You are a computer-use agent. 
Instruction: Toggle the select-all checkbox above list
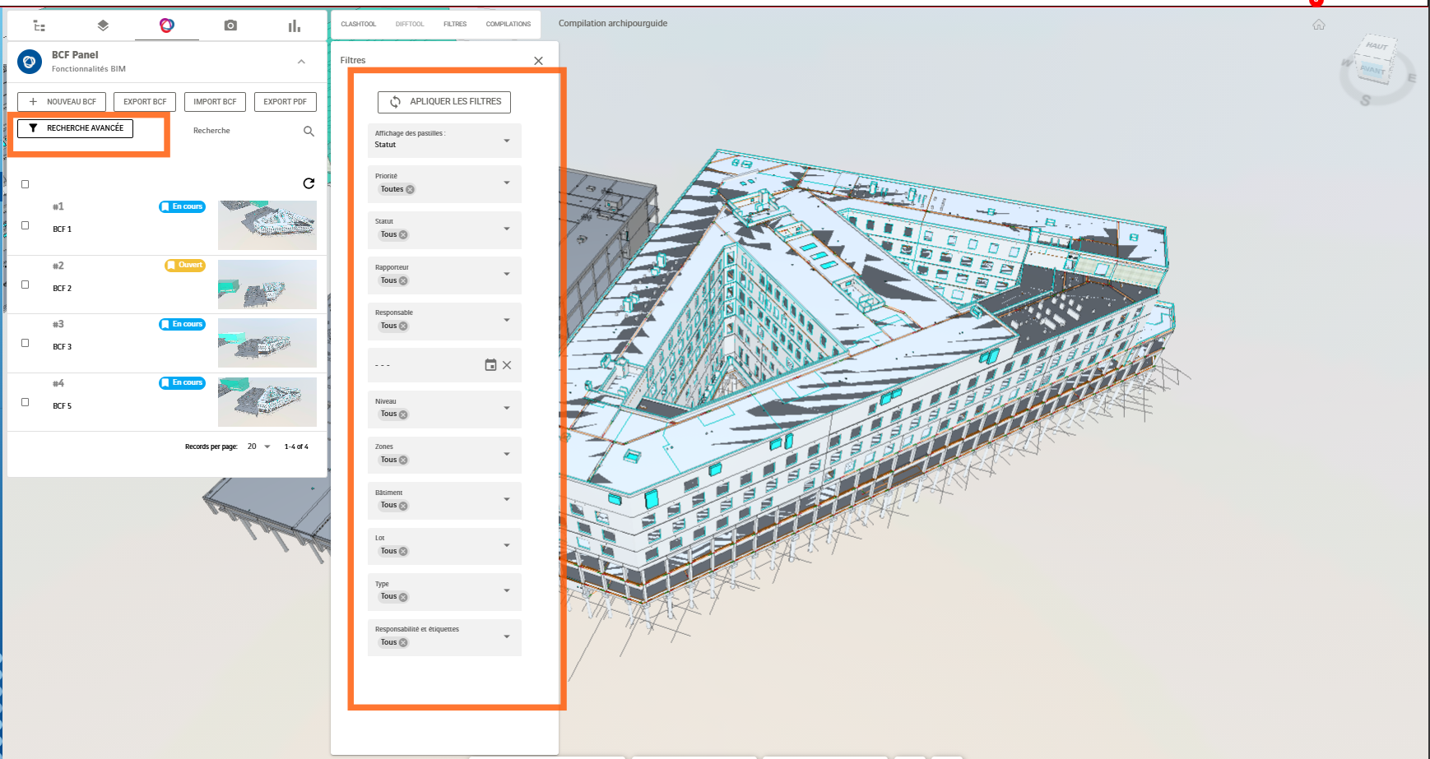(x=25, y=184)
